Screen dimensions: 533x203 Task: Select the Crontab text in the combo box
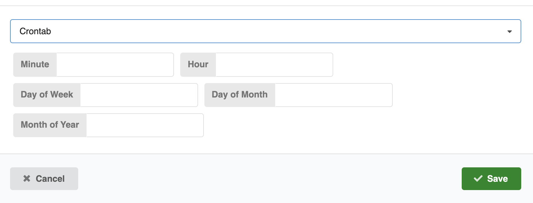coord(35,31)
